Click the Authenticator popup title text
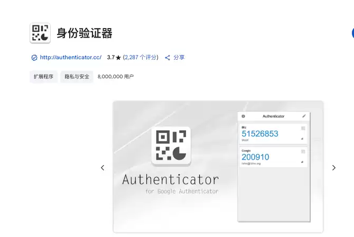The width and height of the screenshot is (354, 237). tap(273, 116)
